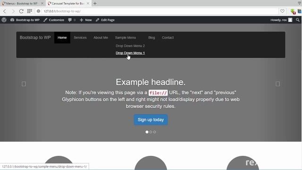Click the browser forward arrow

point(13,11)
